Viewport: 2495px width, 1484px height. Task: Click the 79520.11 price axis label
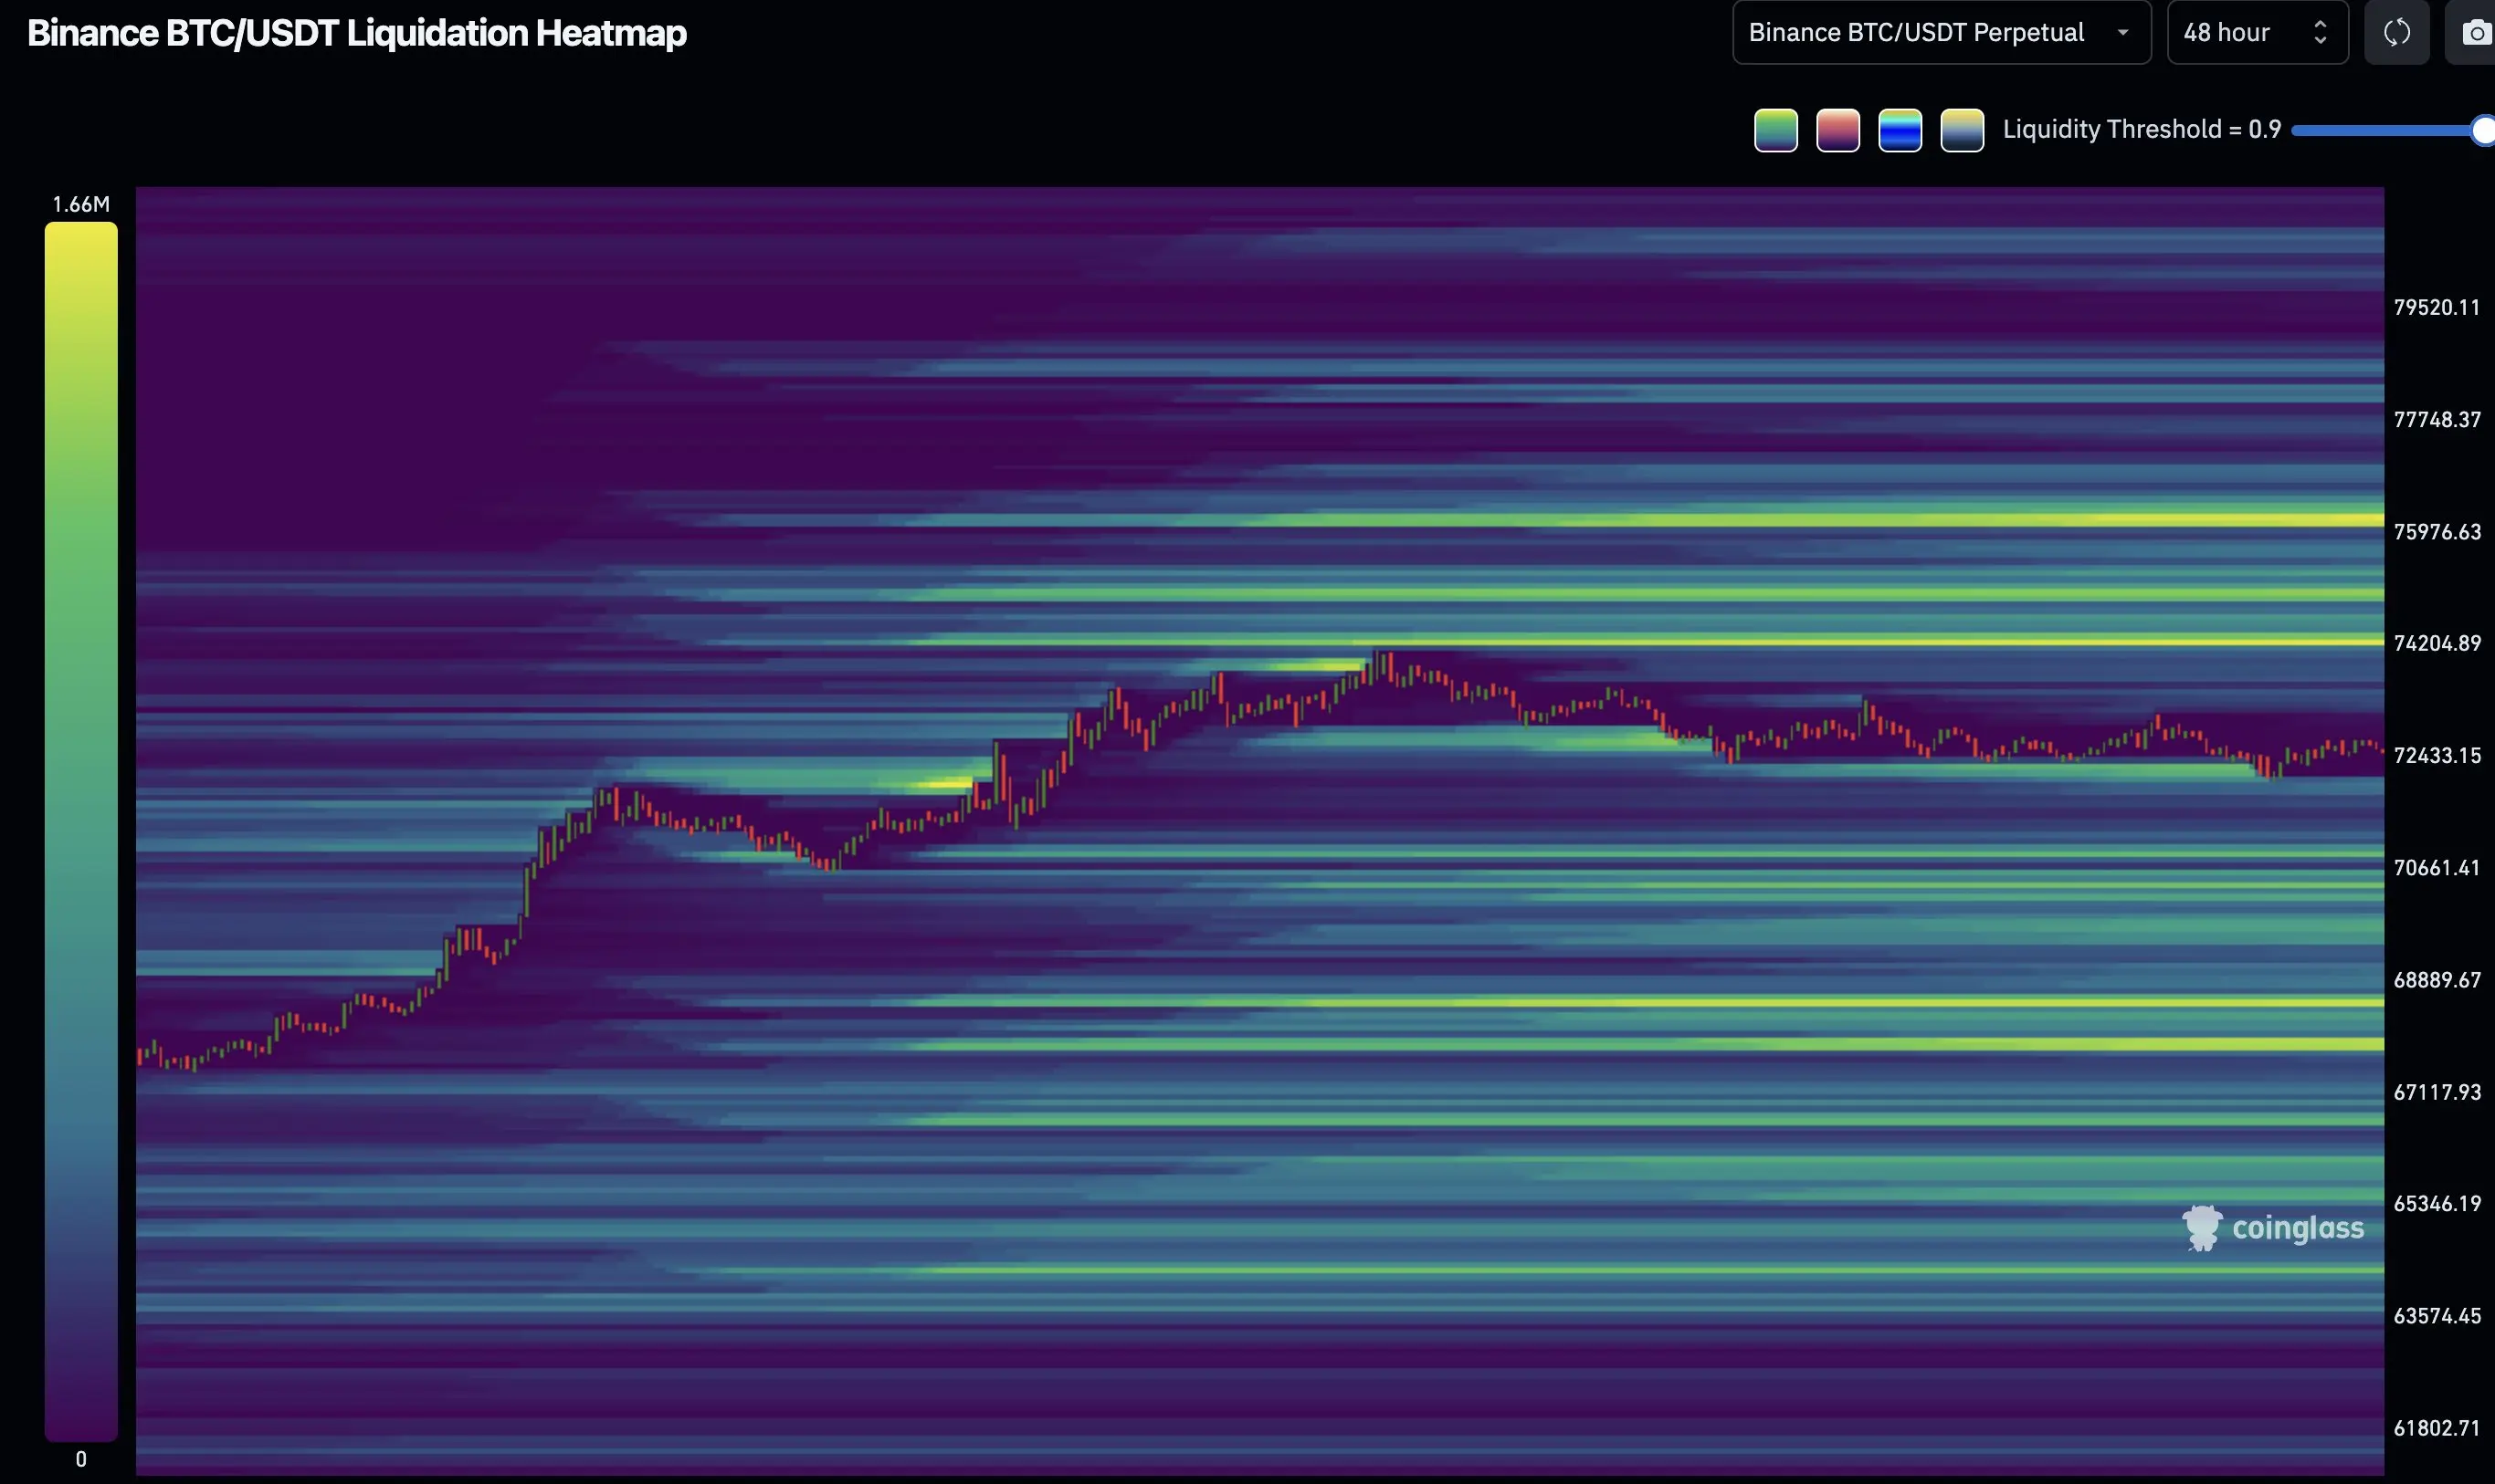click(2436, 308)
